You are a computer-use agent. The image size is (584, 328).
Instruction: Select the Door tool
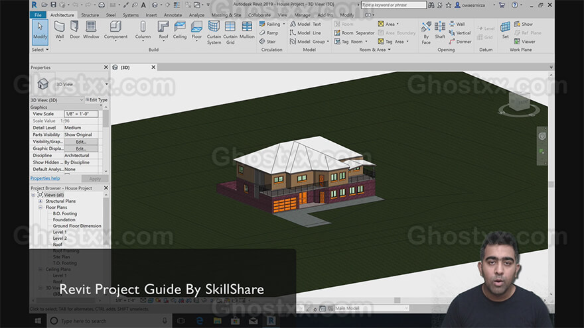[75, 30]
